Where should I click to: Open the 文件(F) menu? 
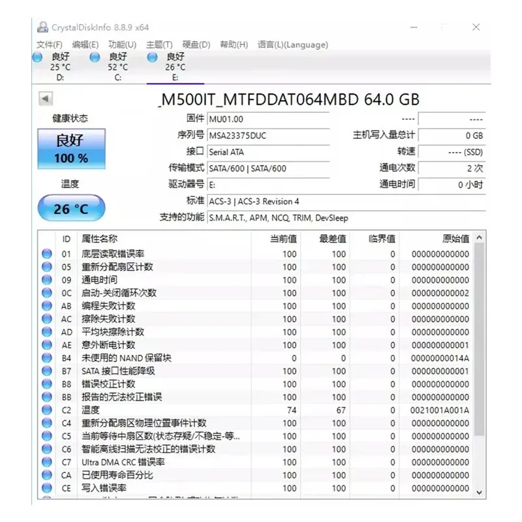(x=50, y=44)
